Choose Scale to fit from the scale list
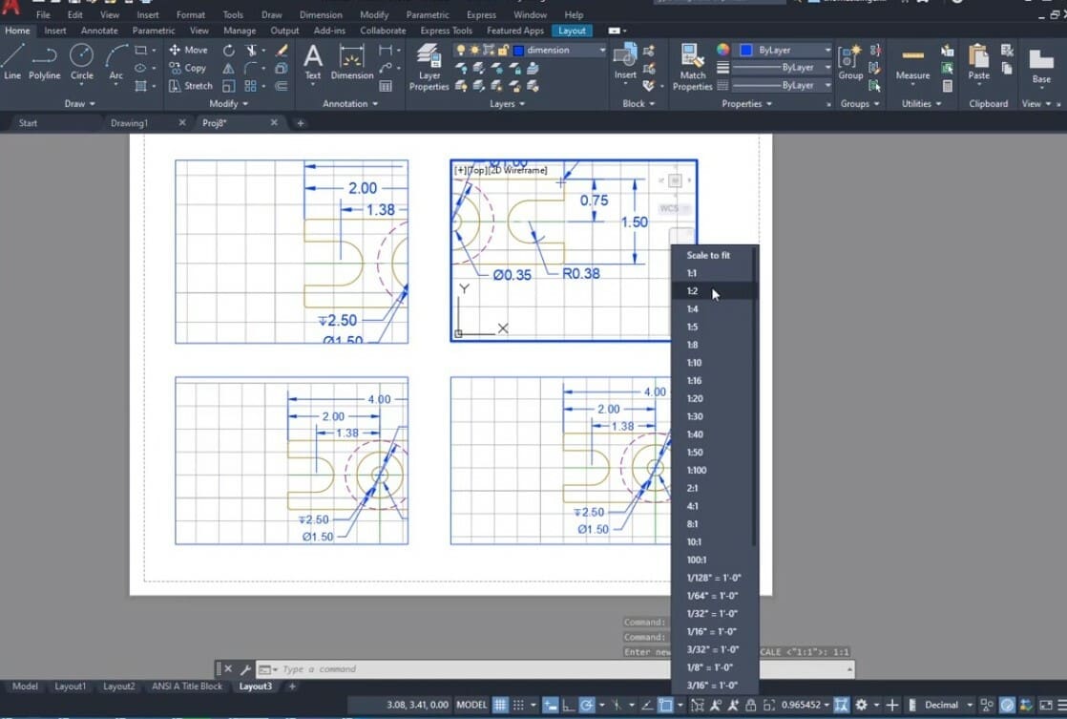This screenshot has width=1067, height=719. 707,255
